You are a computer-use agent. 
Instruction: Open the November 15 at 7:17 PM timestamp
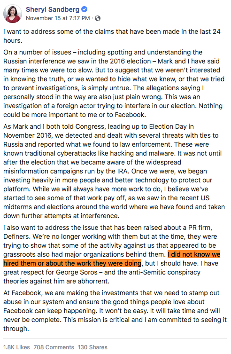pos(58,18)
